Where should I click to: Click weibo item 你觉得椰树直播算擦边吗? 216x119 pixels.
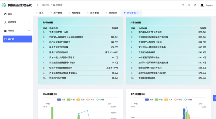[61, 68]
